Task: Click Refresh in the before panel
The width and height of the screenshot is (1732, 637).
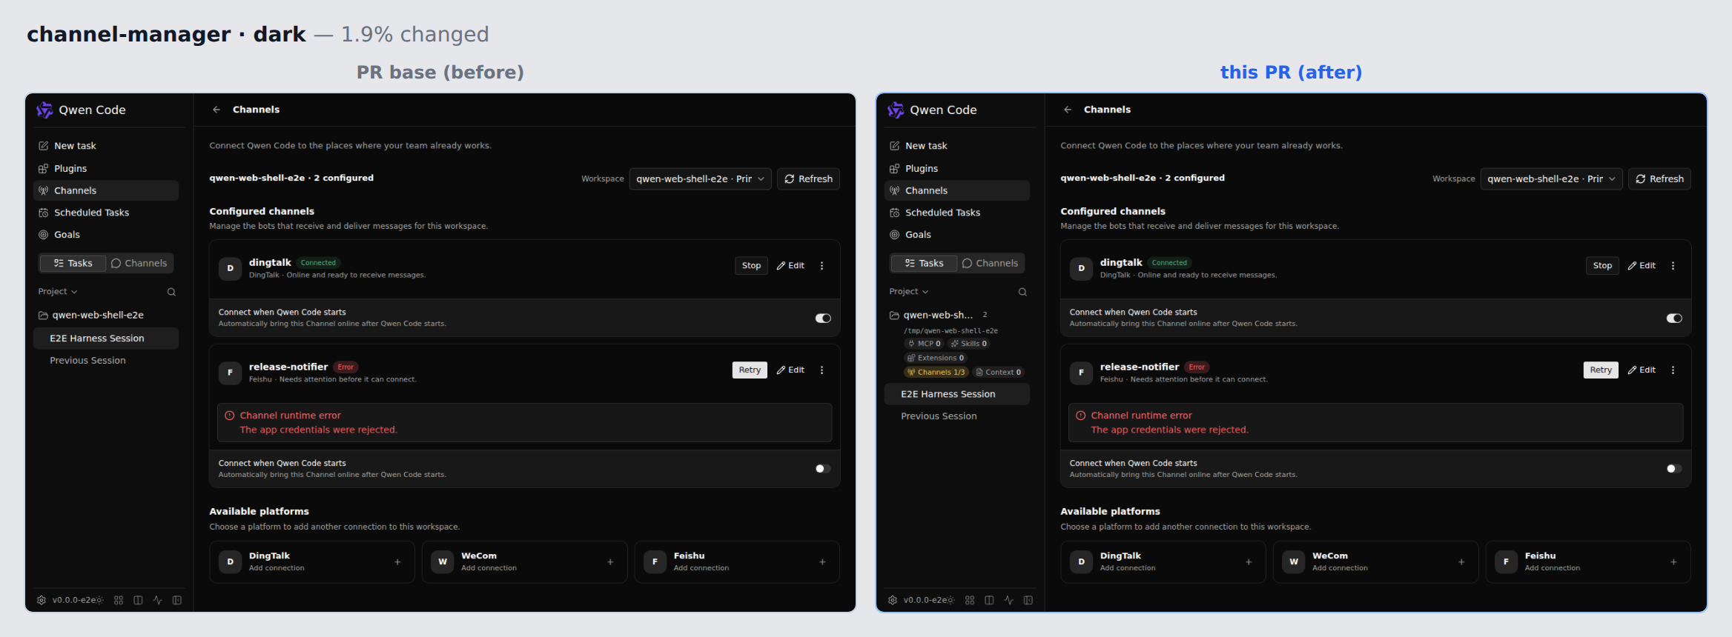Action: (x=808, y=179)
